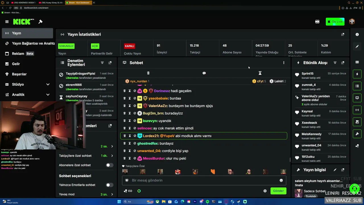Pop out the Yayın İstatistikleri panel

tap(343, 34)
